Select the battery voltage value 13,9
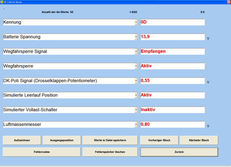This screenshot has height=167, width=231. click(x=172, y=37)
